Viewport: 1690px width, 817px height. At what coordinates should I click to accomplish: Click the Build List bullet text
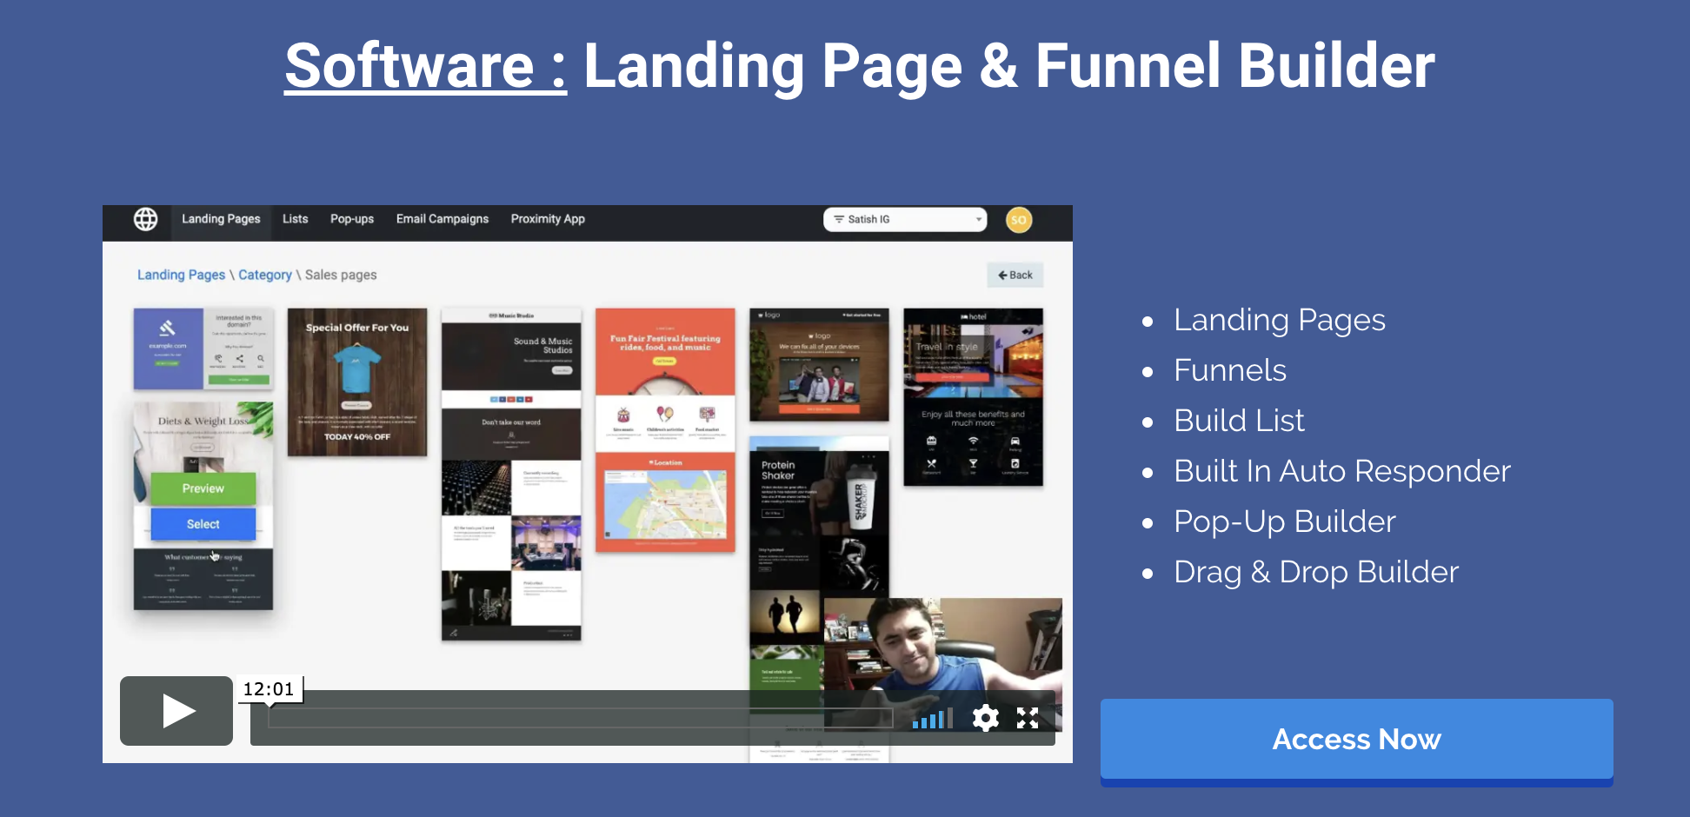(x=1239, y=421)
